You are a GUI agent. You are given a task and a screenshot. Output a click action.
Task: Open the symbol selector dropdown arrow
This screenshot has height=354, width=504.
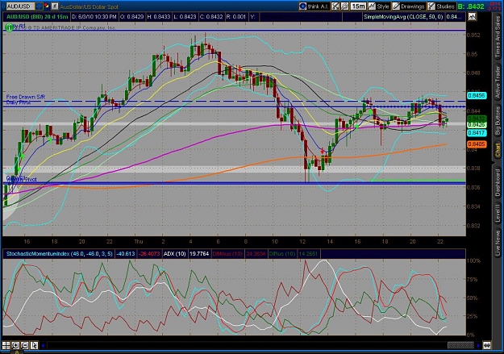[x=39, y=6]
